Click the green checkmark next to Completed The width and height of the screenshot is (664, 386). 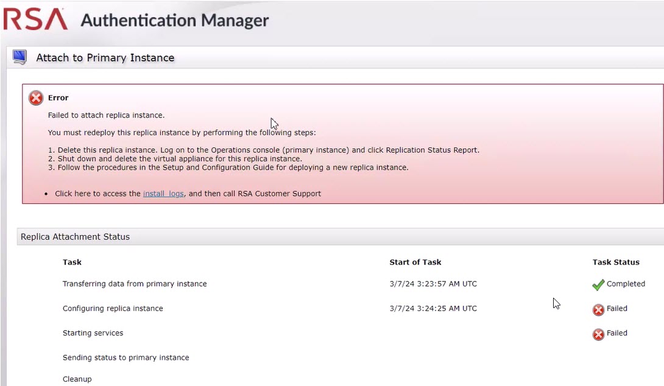[598, 284]
